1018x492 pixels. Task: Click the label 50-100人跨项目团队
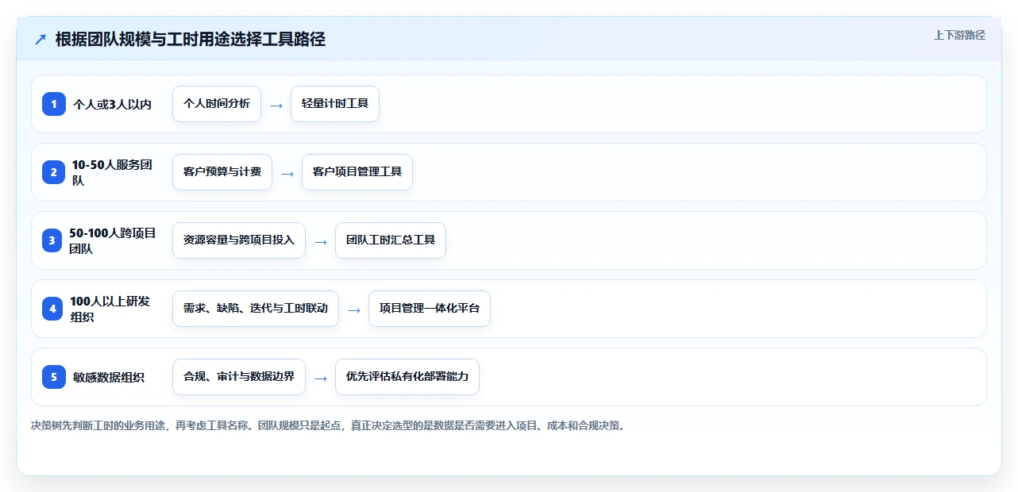click(113, 240)
